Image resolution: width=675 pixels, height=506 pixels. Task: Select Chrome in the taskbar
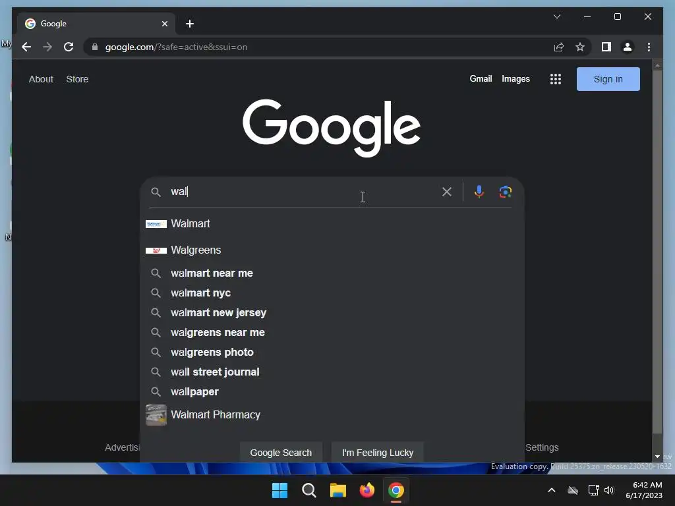396,490
